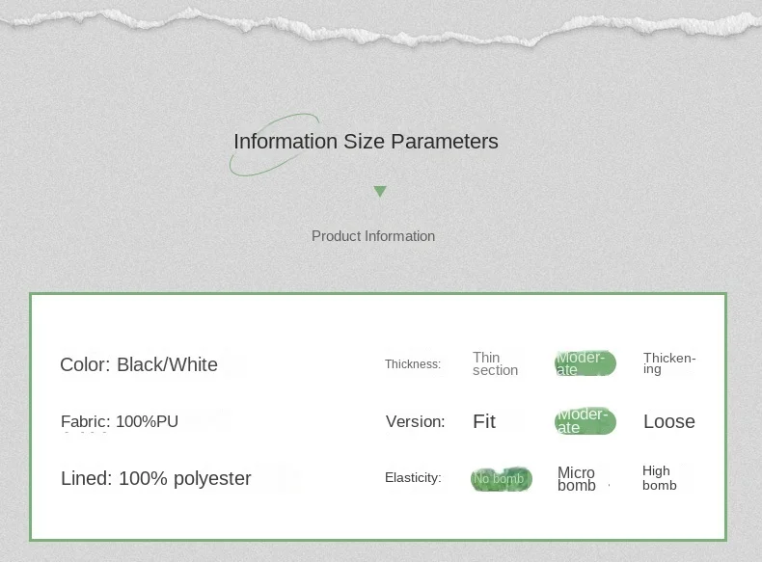Select the Lined: 100% polyester text
762x562 pixels.
coord(156,478)
